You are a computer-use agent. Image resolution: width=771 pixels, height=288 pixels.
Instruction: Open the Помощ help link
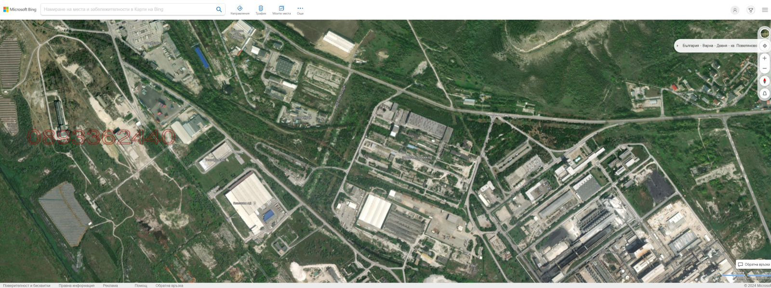141,286
